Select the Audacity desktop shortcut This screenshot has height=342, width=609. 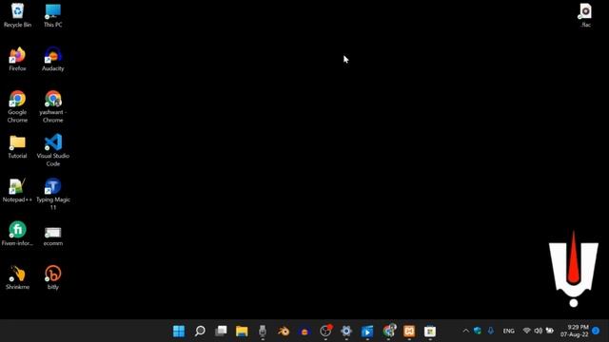coord(53,59)
